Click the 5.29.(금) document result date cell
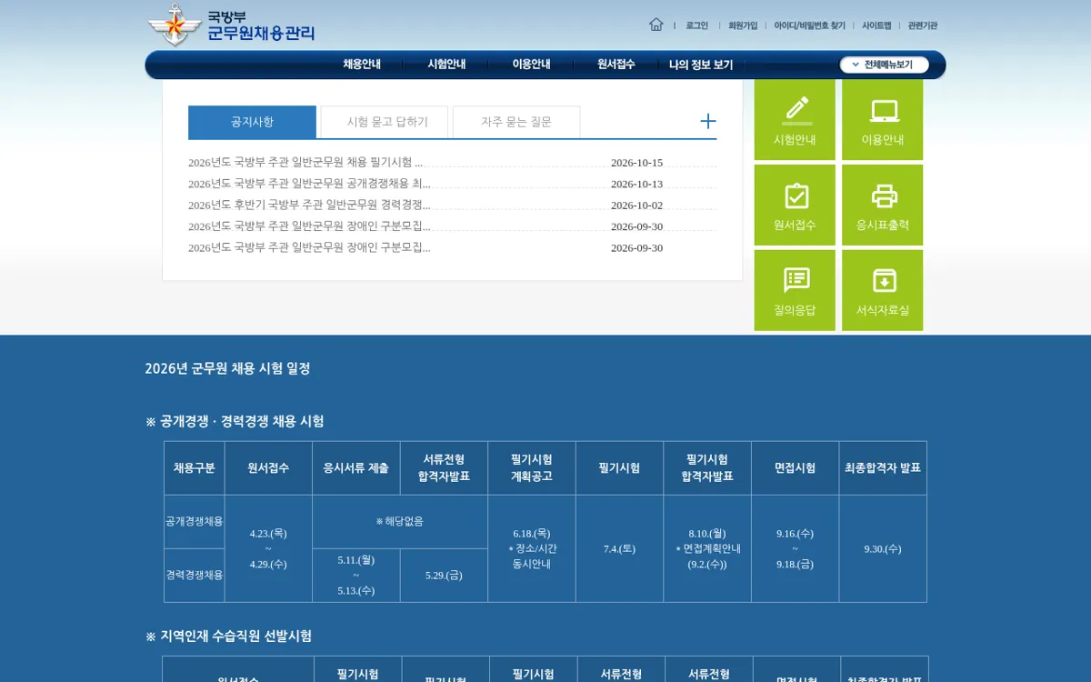 coord(444,576)
